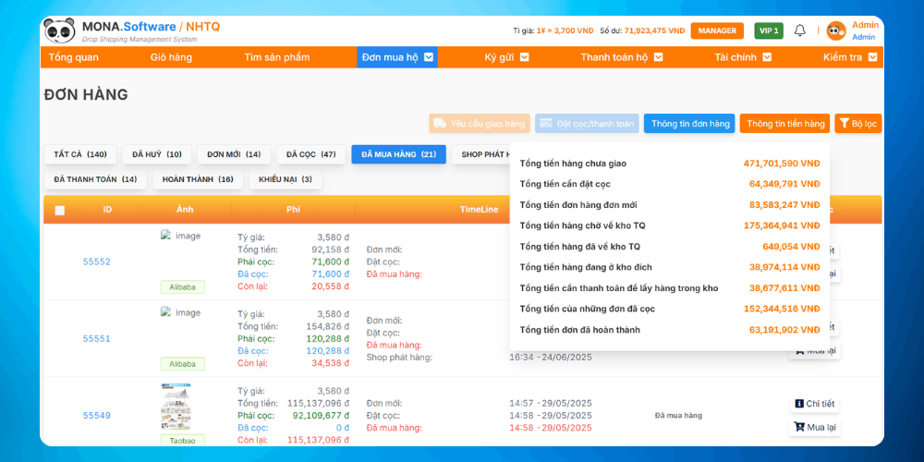
Task: Click Chi tiết info icon for order 55549
Action: click(799, 404)
